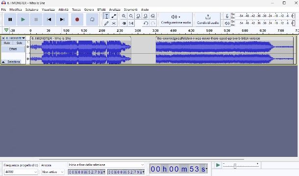Click the green playhead marker in the timeline

pos(6,30)
